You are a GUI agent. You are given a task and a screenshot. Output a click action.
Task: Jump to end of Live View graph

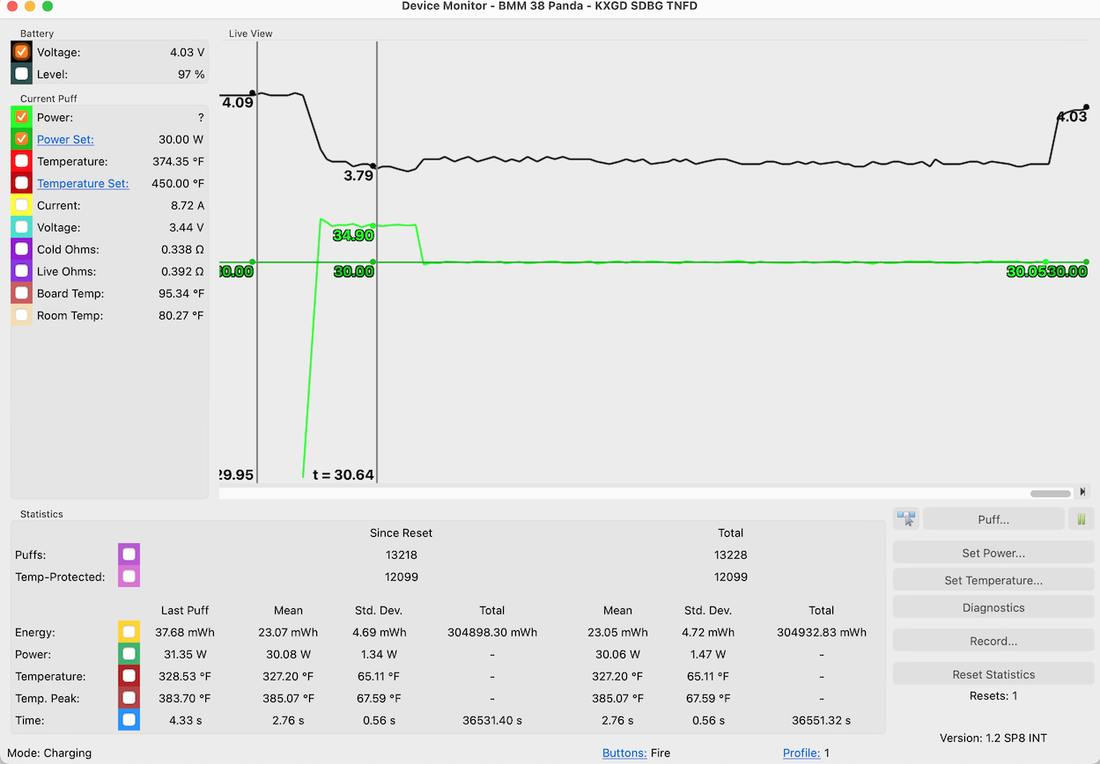coord(1082,492)
